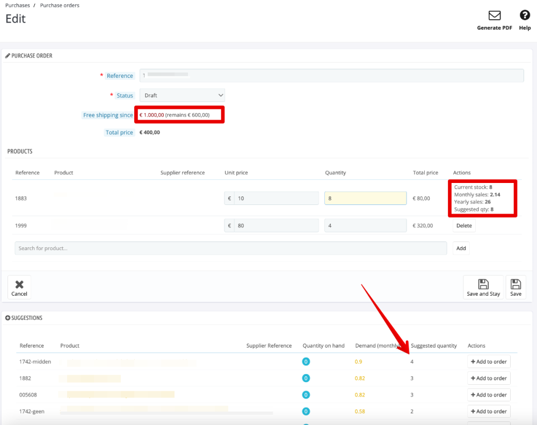This screenshot has width=537, height=425.
Task: Open the Help question mark icon
Action: coord(525,16)
